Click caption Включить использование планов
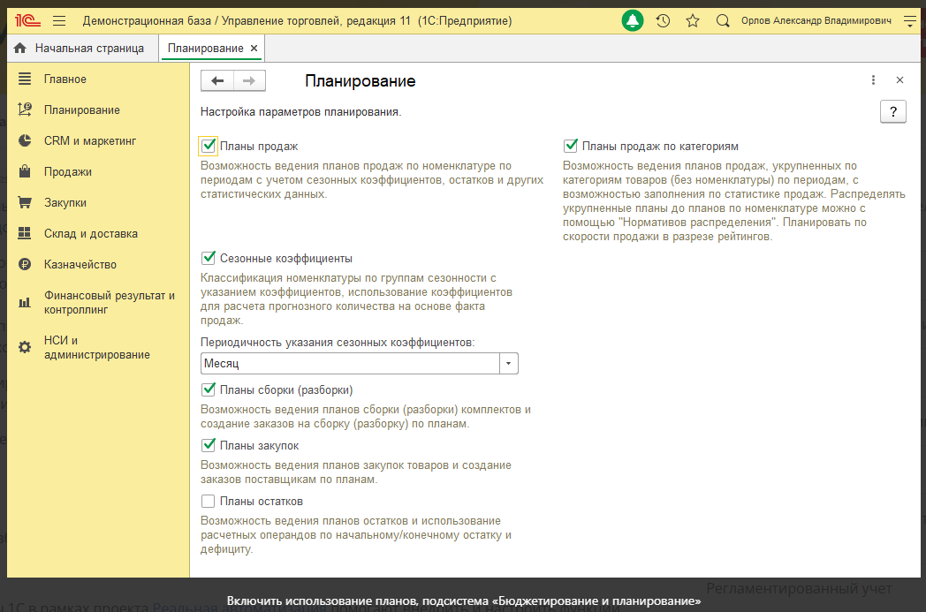This screenshot has height=612, width=926. pos(464,601)
